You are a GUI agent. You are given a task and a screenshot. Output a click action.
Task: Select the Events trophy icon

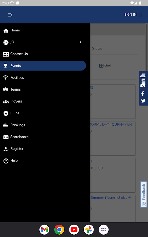(x=5, y=66)
